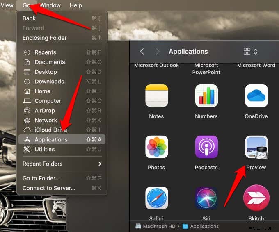
Task: Open the Help menu
Action: tap(76, 5)
